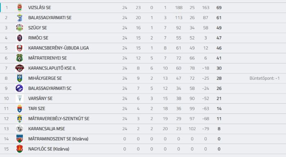Click the Tari SZE crest
The image size is (286, 157).
click(20, 109)
